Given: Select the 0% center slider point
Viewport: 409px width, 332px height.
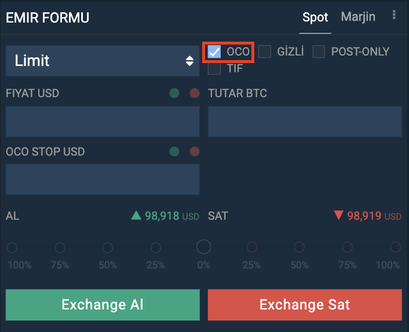Looking at the screenshot, I should [x=204, y=247].
